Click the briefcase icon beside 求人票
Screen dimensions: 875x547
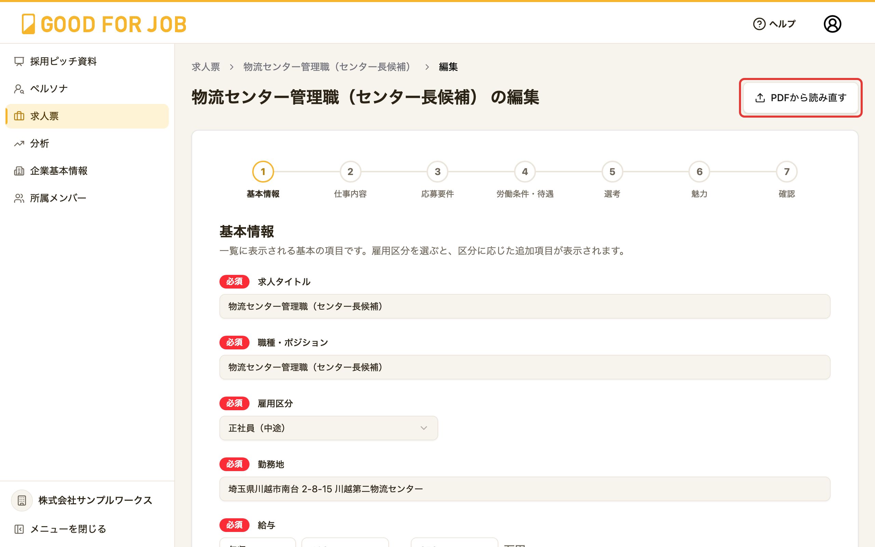(19, 116)
